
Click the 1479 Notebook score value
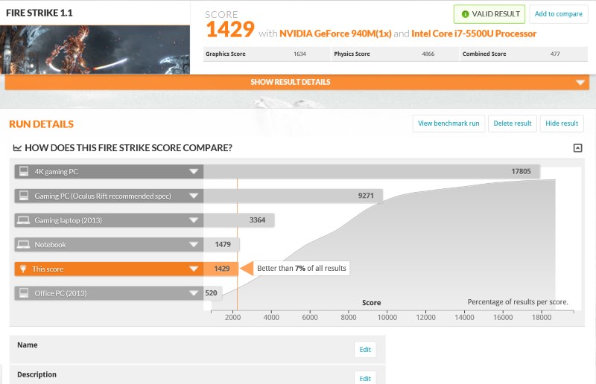point(223,244)
